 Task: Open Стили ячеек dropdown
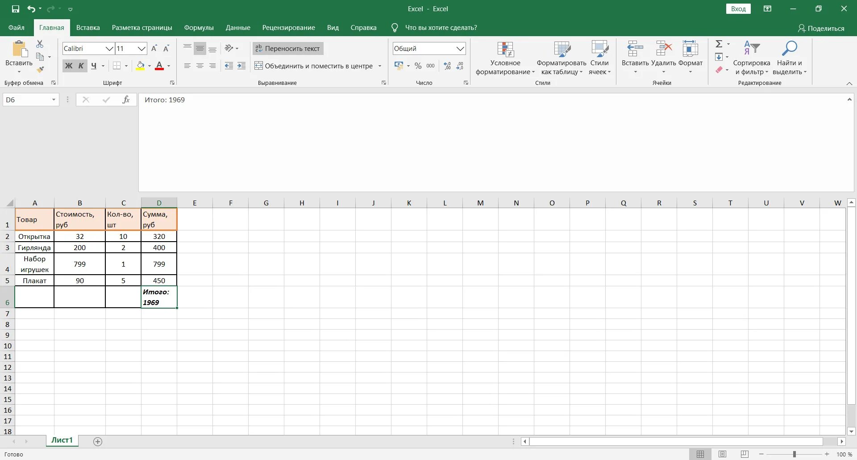click(x=599, y=59)
